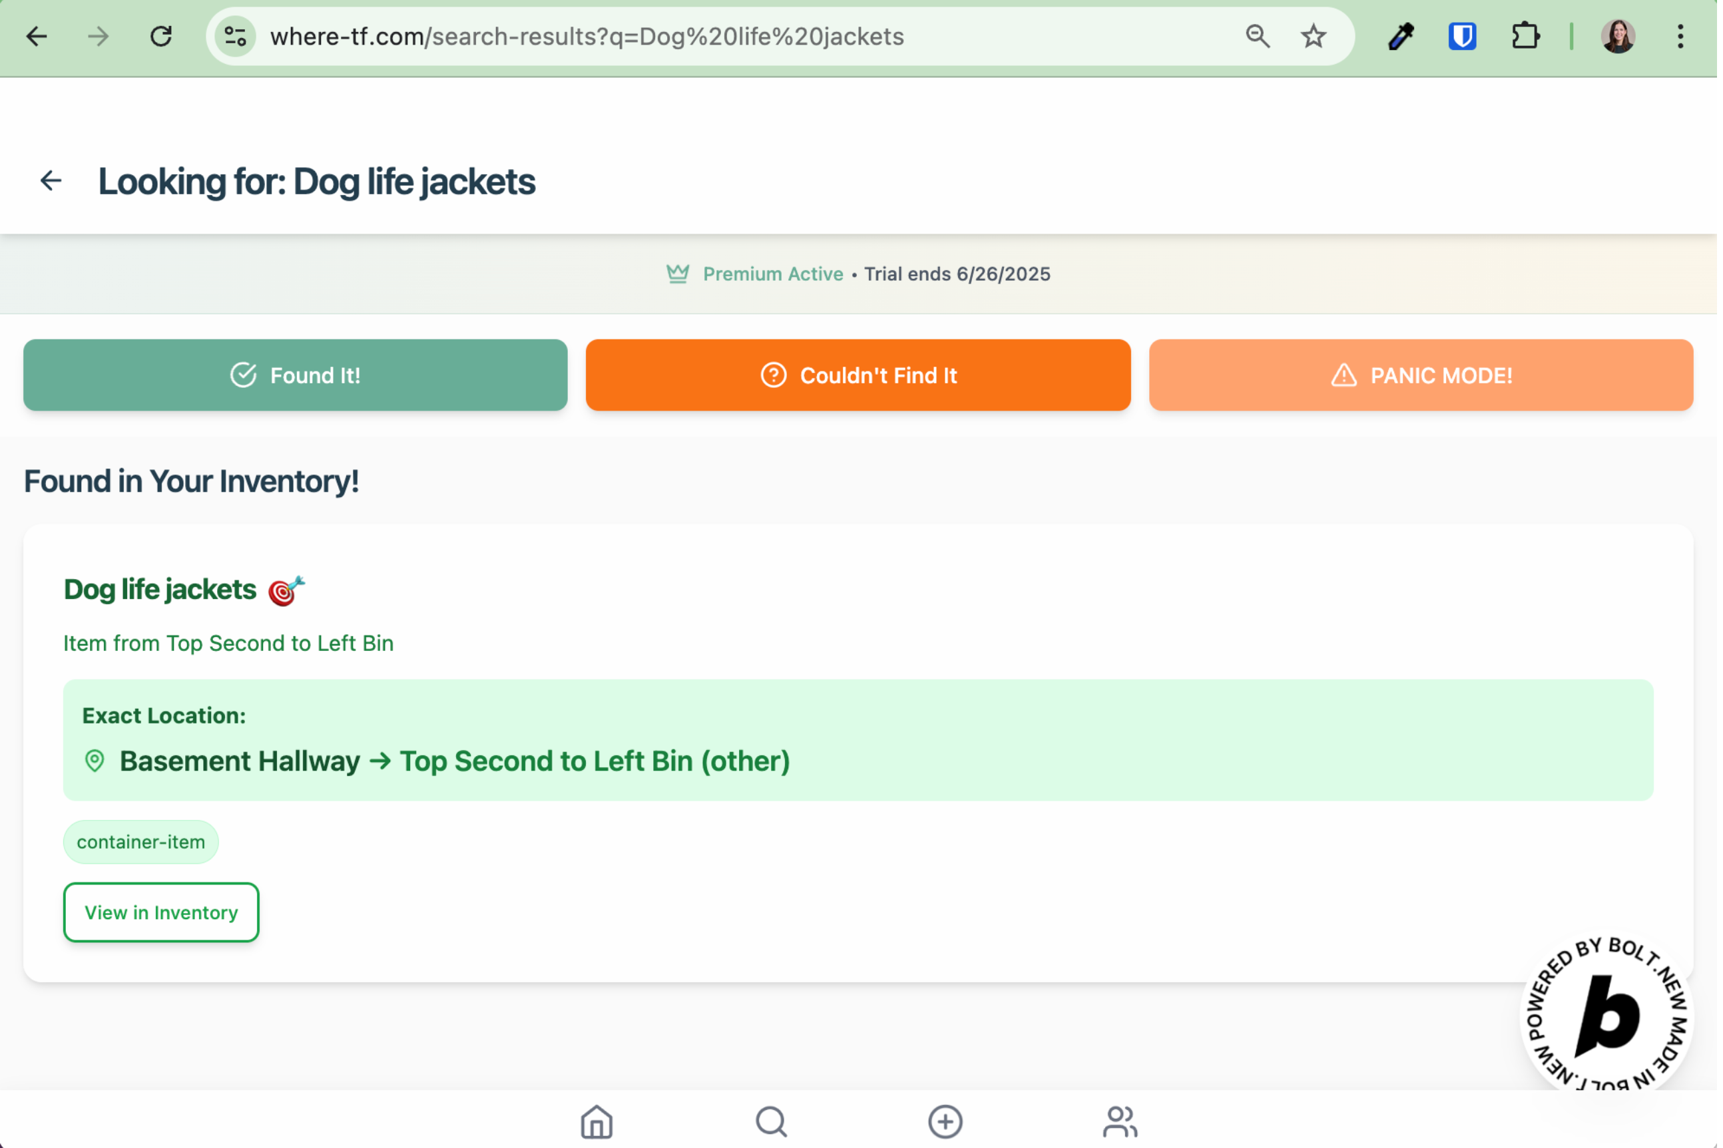Open the browser extensions puzzle icon
This screenshot has height=1148, width=1723.
1525,36
